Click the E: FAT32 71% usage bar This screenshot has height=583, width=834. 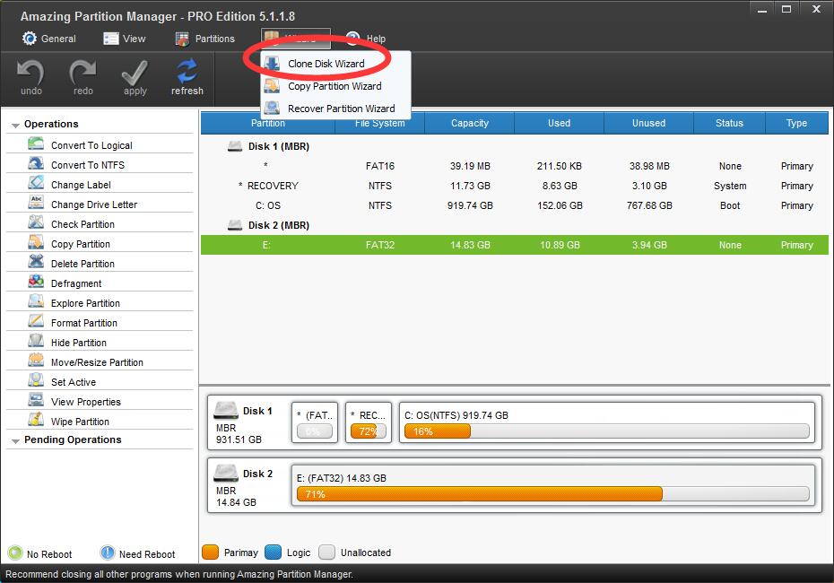click(552, 494)
